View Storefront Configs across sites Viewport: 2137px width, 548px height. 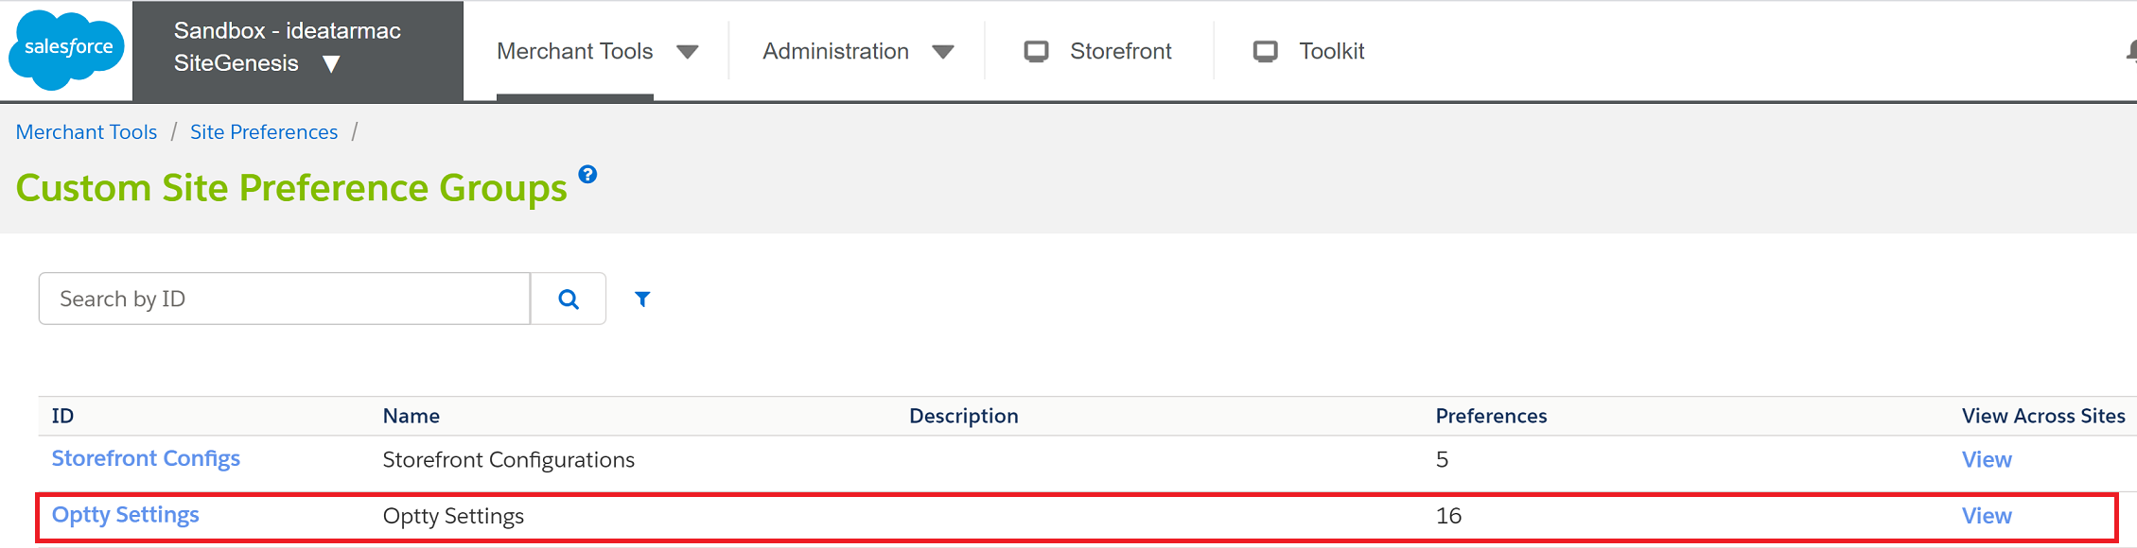(1987, 459)
